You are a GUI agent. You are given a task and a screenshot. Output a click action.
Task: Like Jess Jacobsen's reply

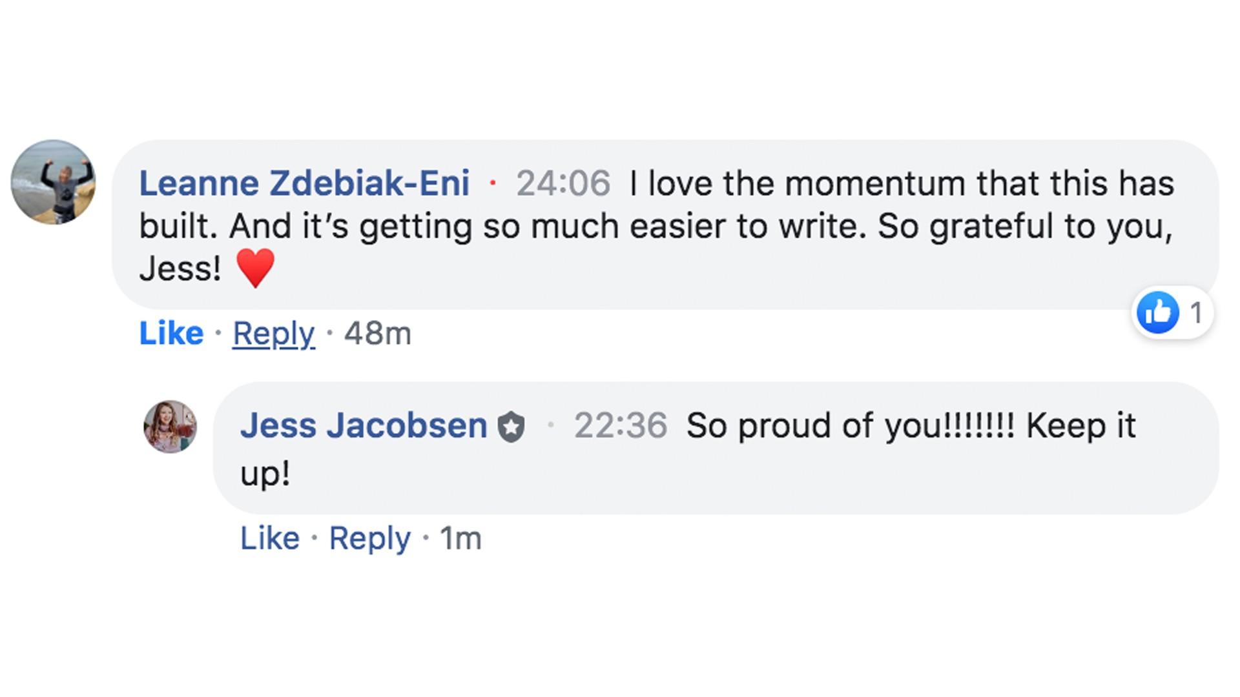(270, 538)
